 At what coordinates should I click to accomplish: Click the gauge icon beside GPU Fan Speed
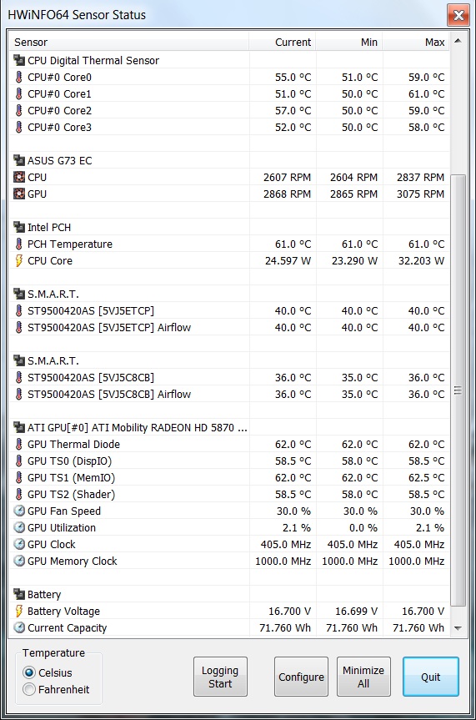(x=19, y=511)
